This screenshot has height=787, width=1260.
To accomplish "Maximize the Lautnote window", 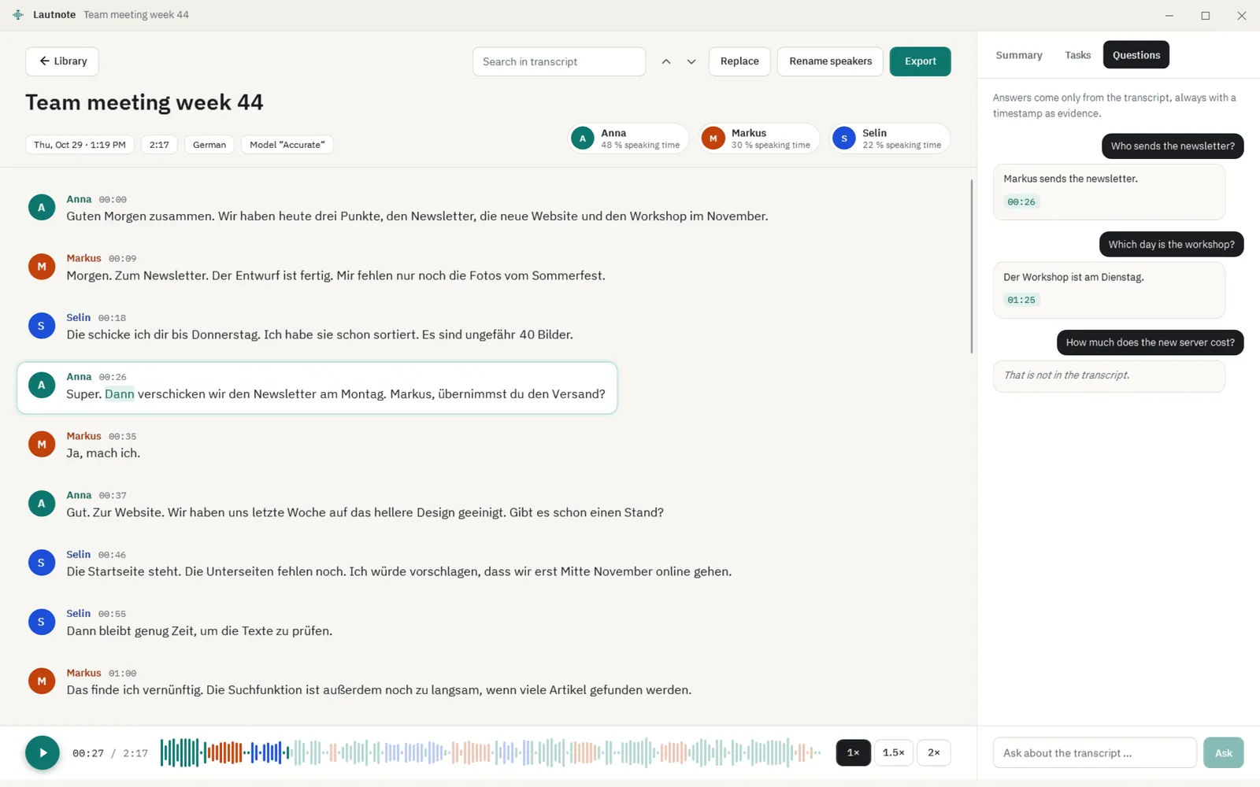I will [x=1206, y=16].
